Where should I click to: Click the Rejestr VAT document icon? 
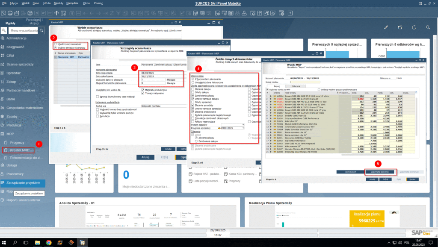point(190,174)
